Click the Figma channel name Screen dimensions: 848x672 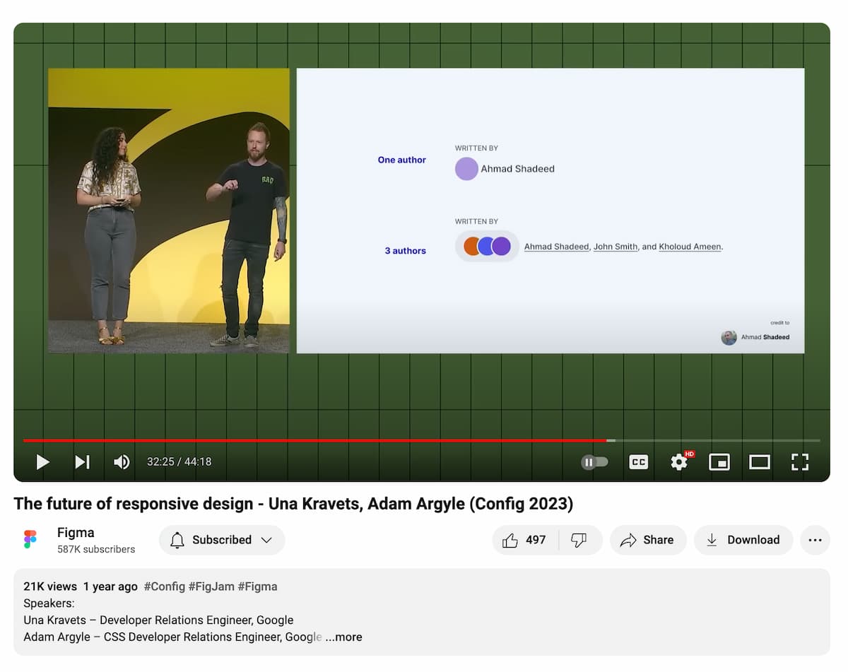pos(76,533)
